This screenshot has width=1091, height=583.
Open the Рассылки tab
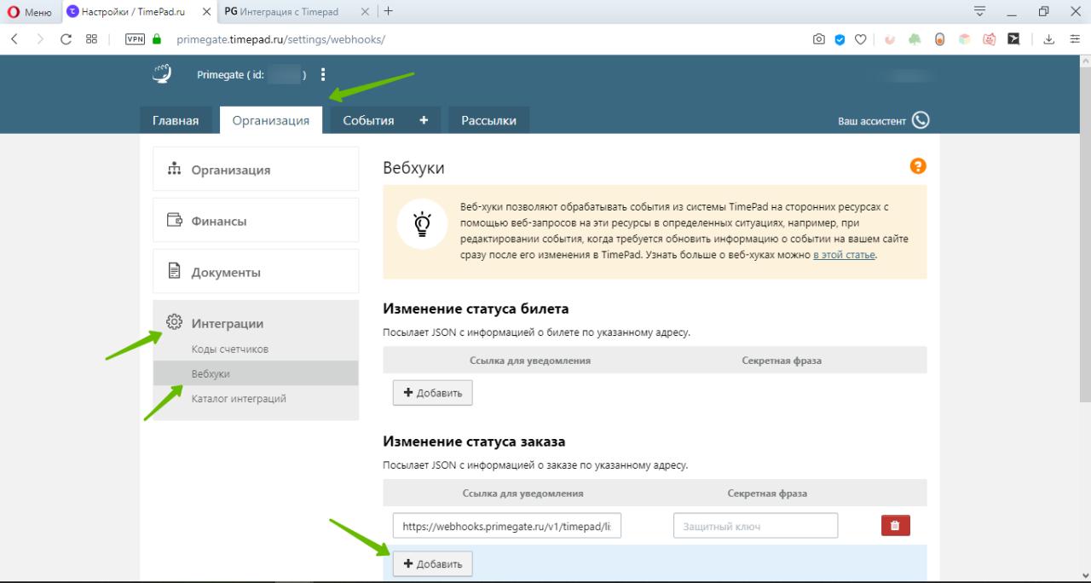(488, 120)
